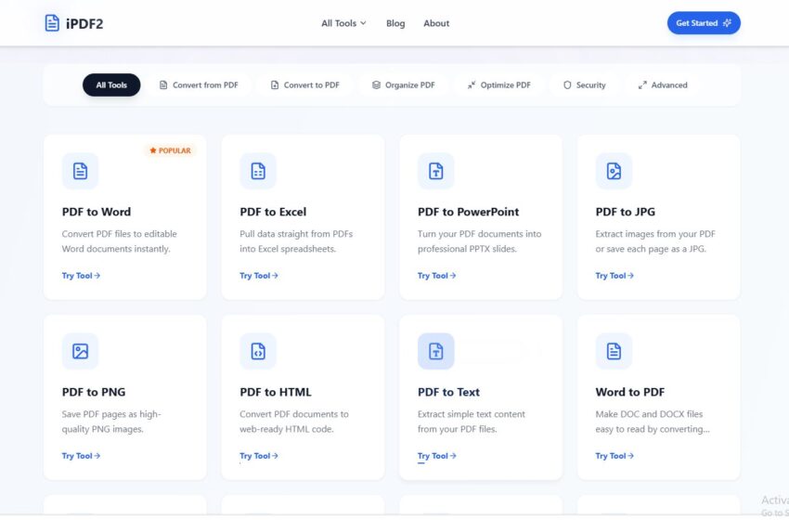Image resolution: width=789 pixels, height=520 pixels.
Task: Click the POPULAR badge on PDF to Word
Action: click(170, 150)
